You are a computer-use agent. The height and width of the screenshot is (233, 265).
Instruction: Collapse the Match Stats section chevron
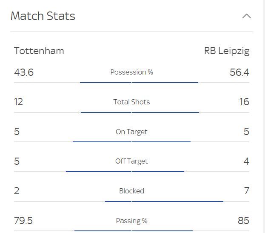(246, 16)
